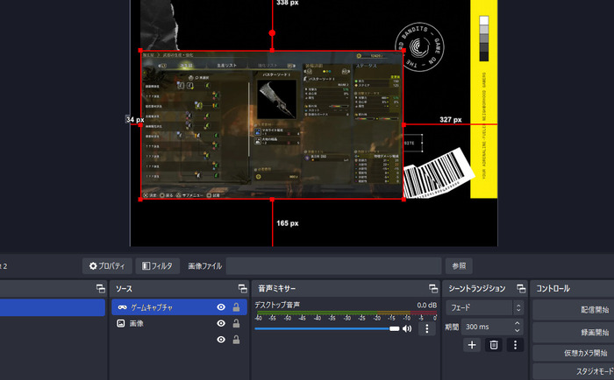
Task: Adjust the デスクトップ音声 volume slider
Action: coord(325,328)
